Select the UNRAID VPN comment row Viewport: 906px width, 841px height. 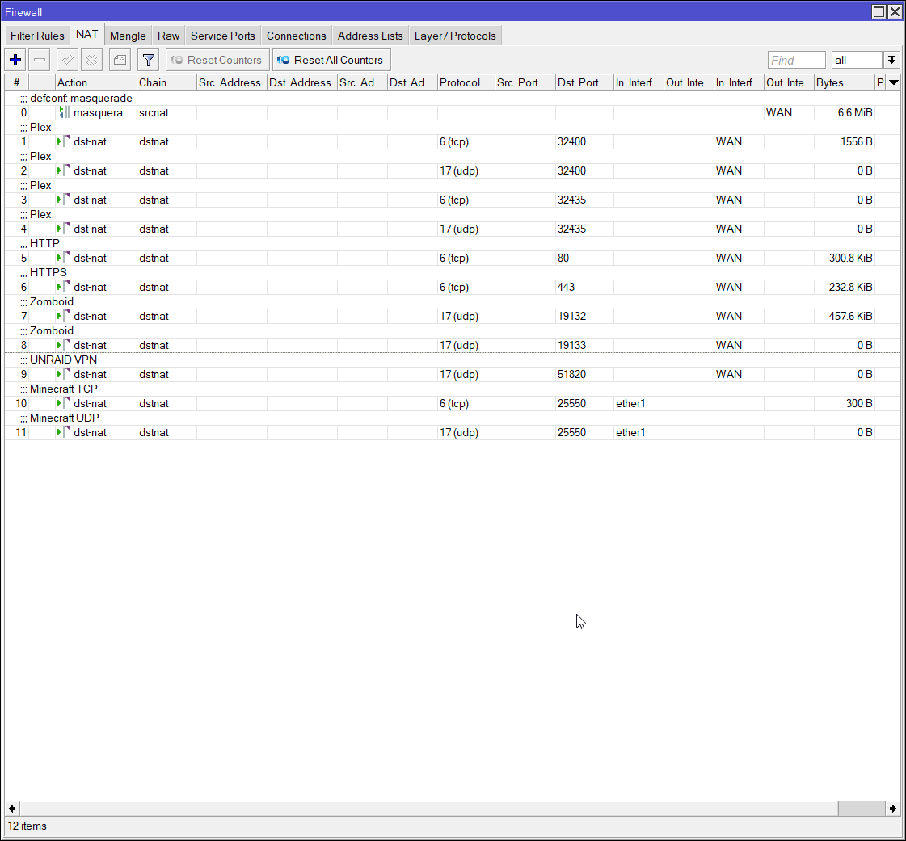453,360
